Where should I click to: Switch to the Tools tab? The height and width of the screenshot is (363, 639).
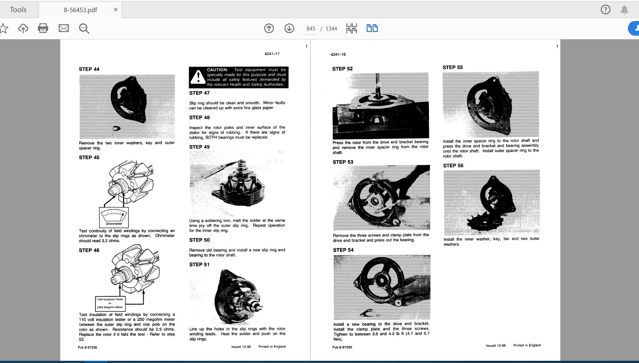[x=18, y=10]
